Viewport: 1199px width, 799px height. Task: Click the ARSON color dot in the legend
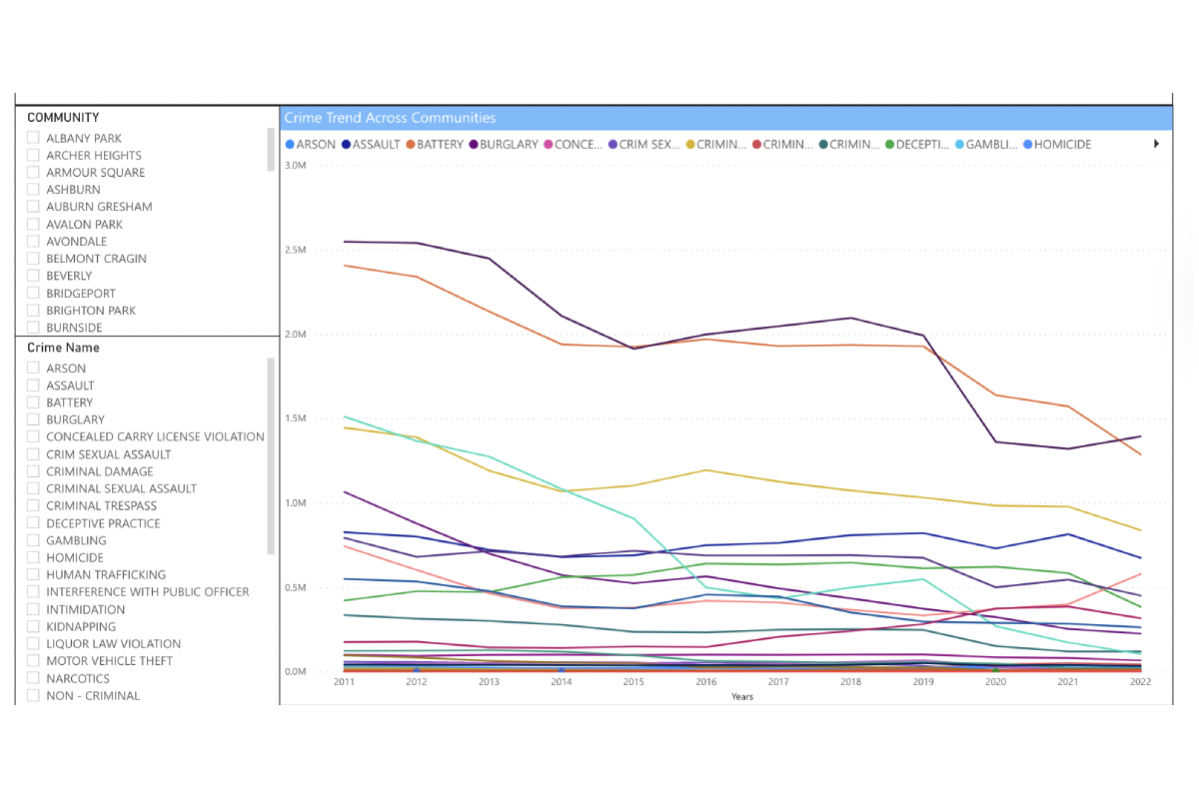[291, 144]
